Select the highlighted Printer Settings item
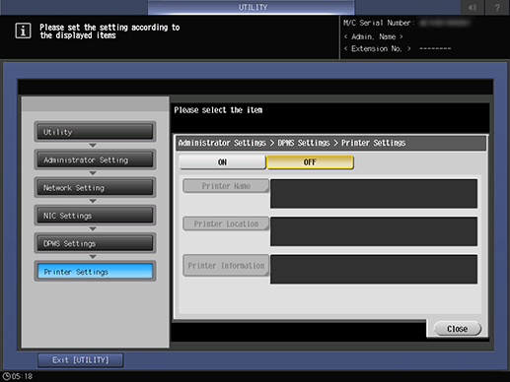Viewport: 510px width, 382px height. [x=95, y=272]
